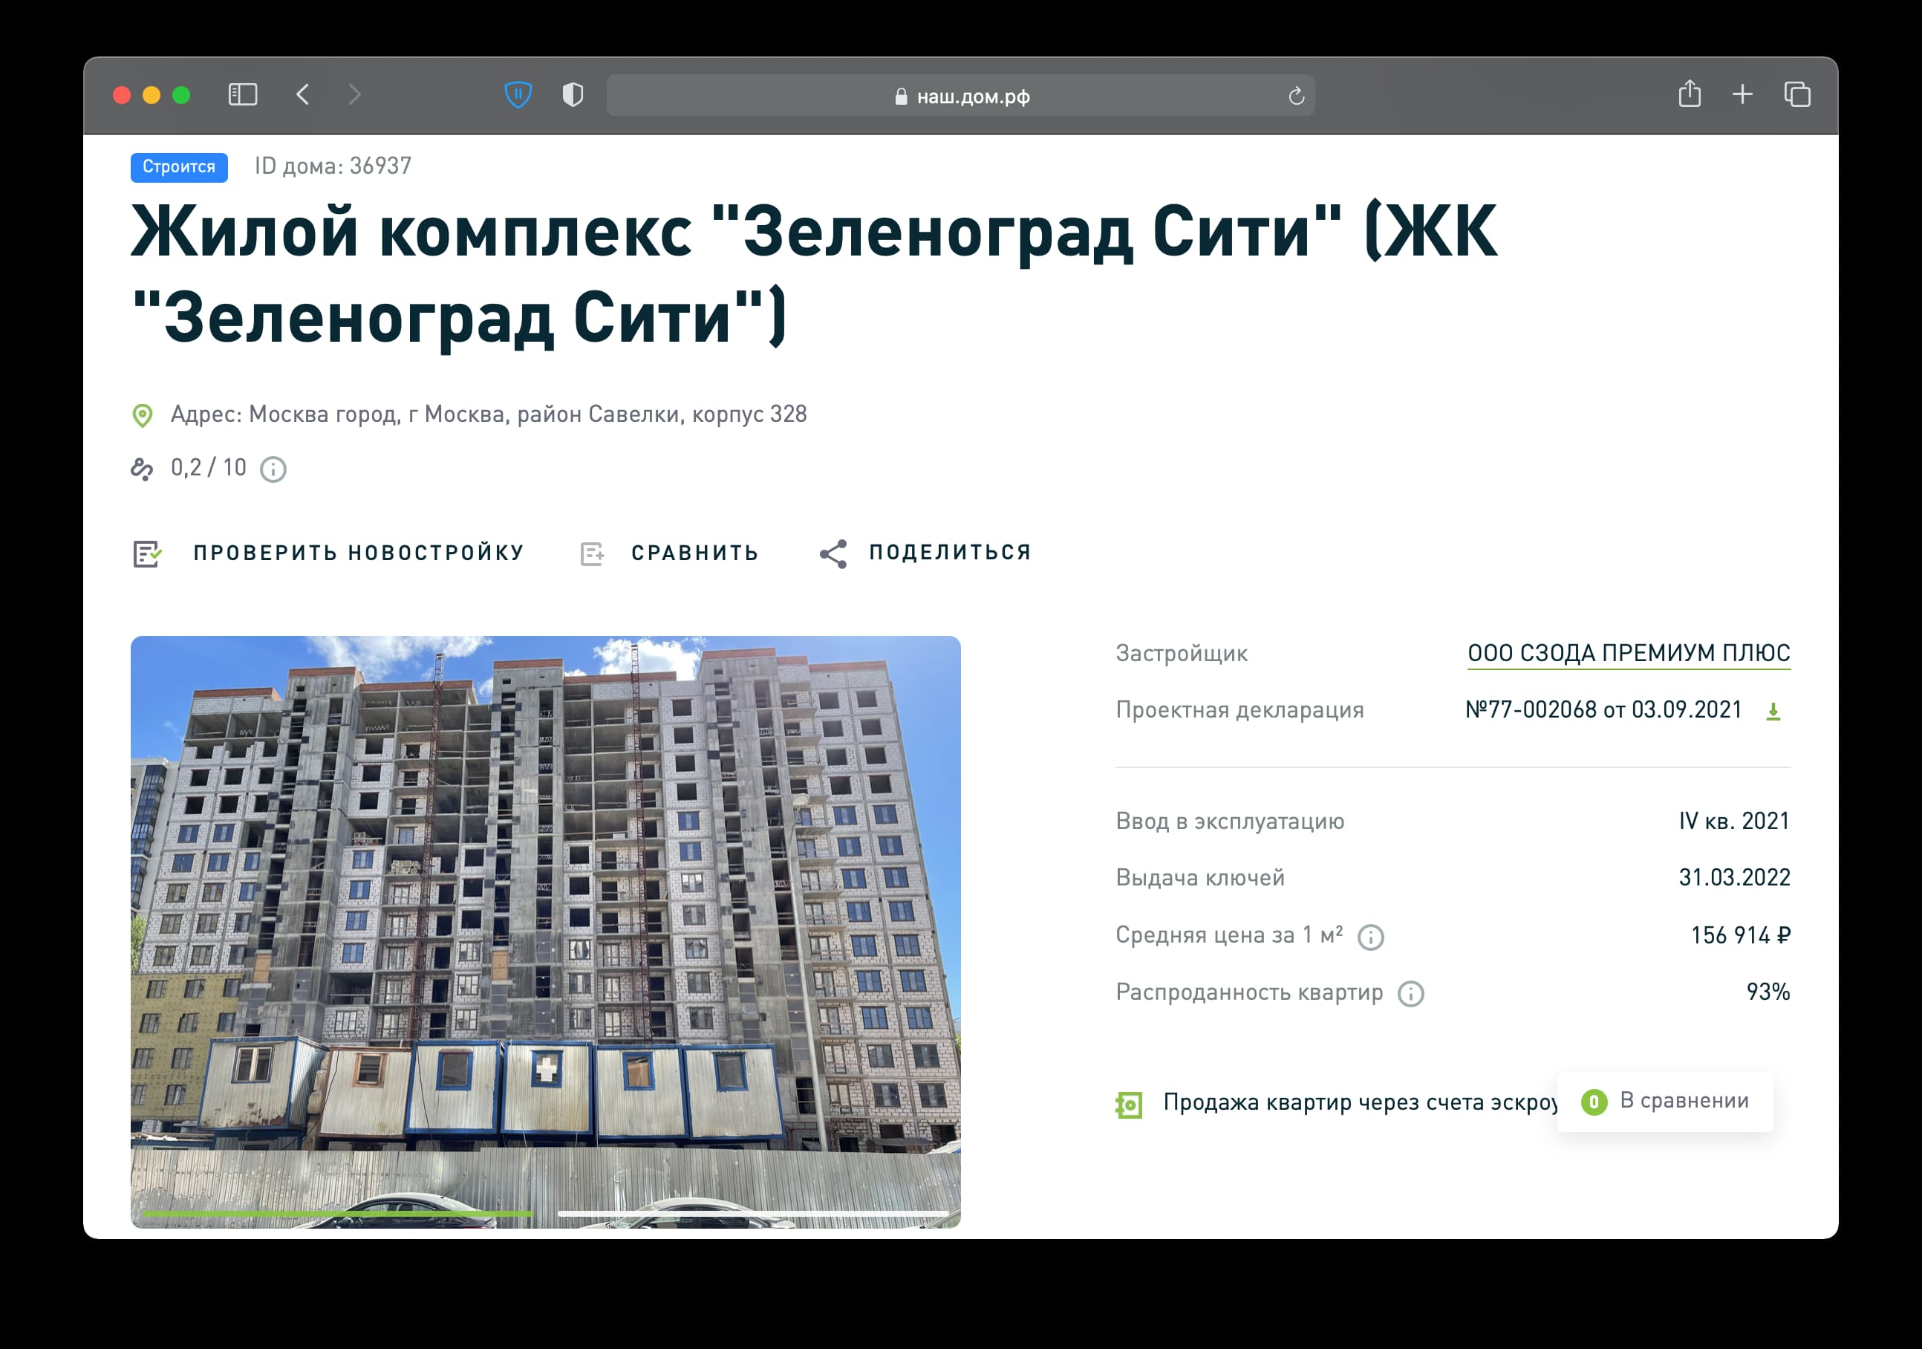Reload the page with refresh icon
1922x1349 pixels.
tap(1296, 97)
